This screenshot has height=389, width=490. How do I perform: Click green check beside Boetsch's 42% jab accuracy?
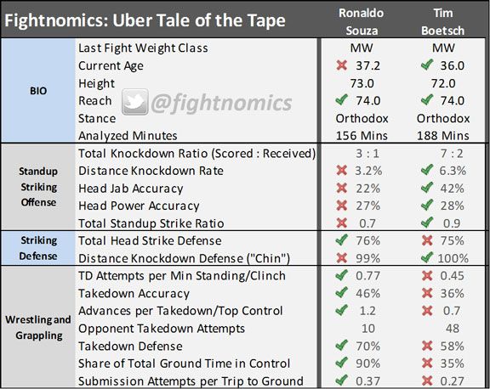tap(426, 187)
